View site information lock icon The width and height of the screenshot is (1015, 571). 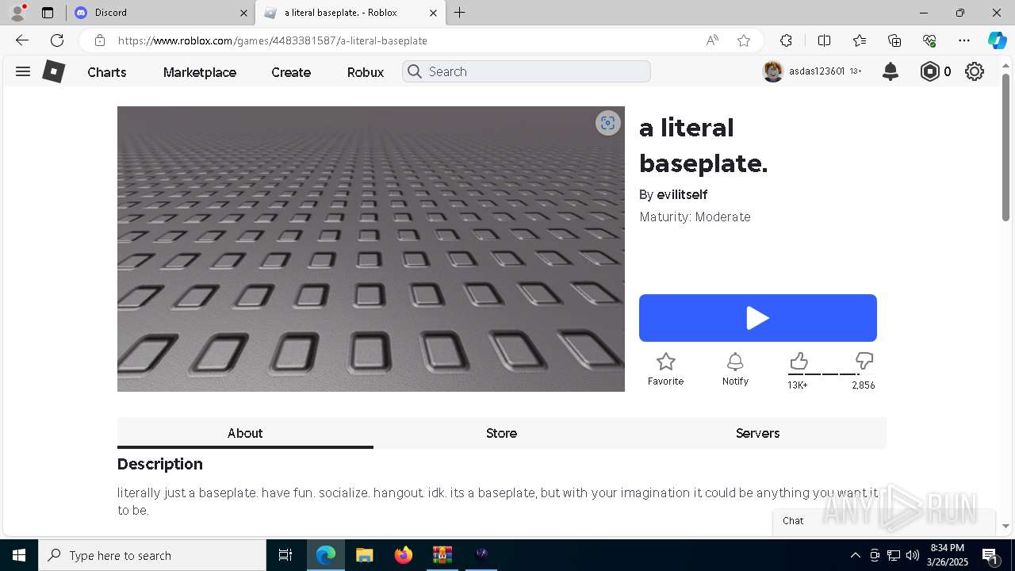coord(99,40)
